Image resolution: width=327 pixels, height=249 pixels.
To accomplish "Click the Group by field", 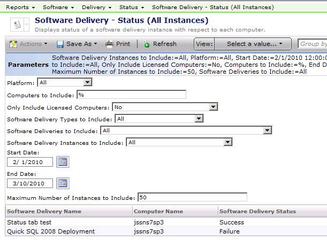I will 313,44.
